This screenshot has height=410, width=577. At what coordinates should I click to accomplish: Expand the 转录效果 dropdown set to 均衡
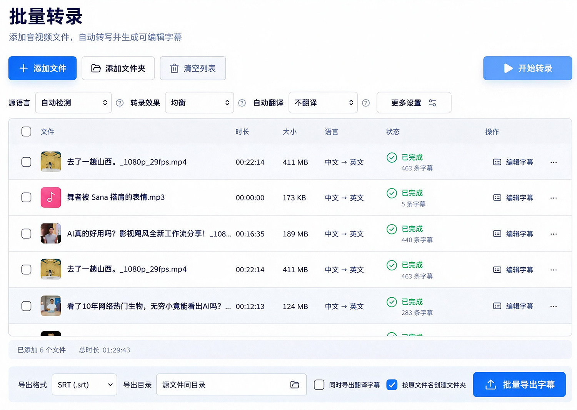point(199,103)
